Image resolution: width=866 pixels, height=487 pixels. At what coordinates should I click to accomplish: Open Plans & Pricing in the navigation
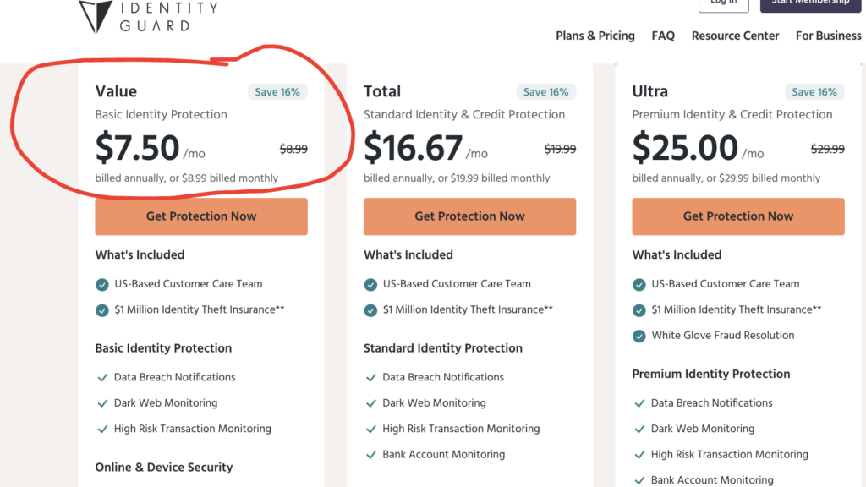pyautogui.click(x=595, y=36)
